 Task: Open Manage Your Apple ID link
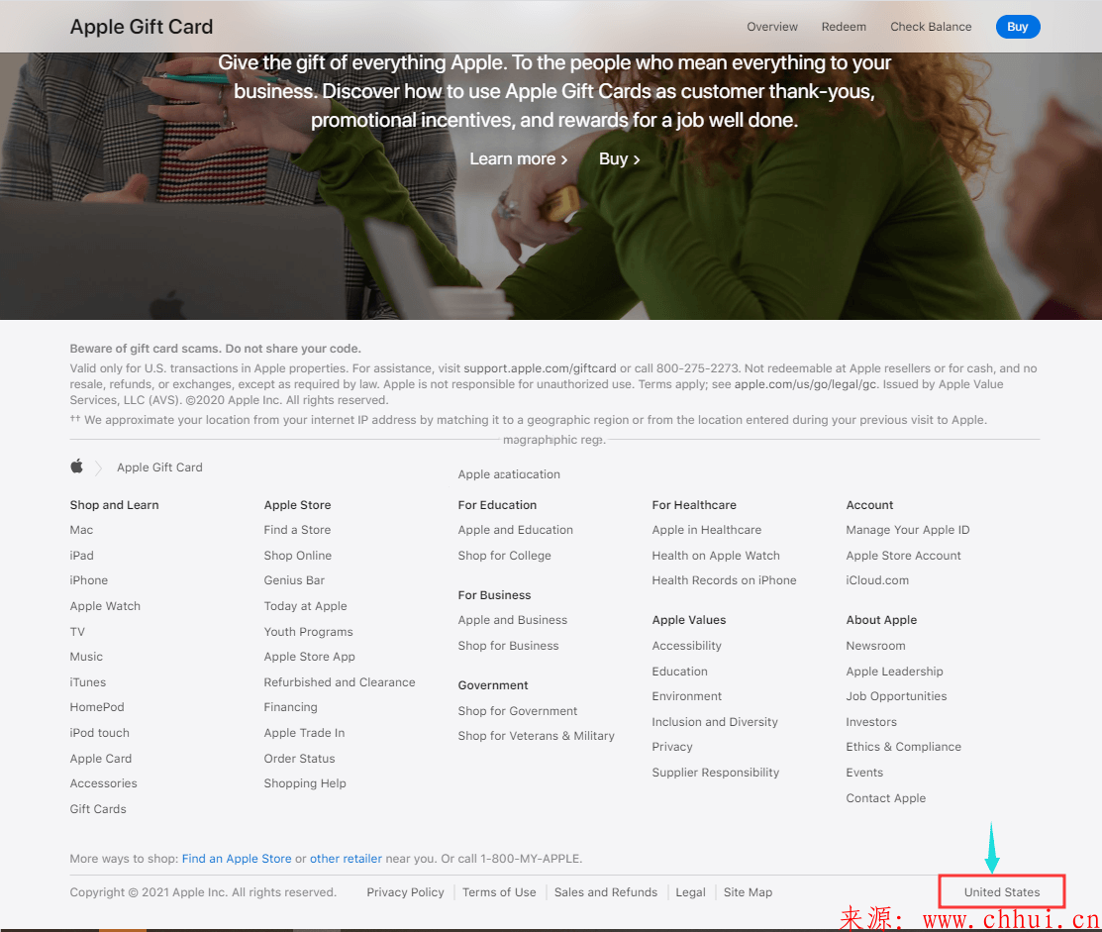[x=907, y=530]
